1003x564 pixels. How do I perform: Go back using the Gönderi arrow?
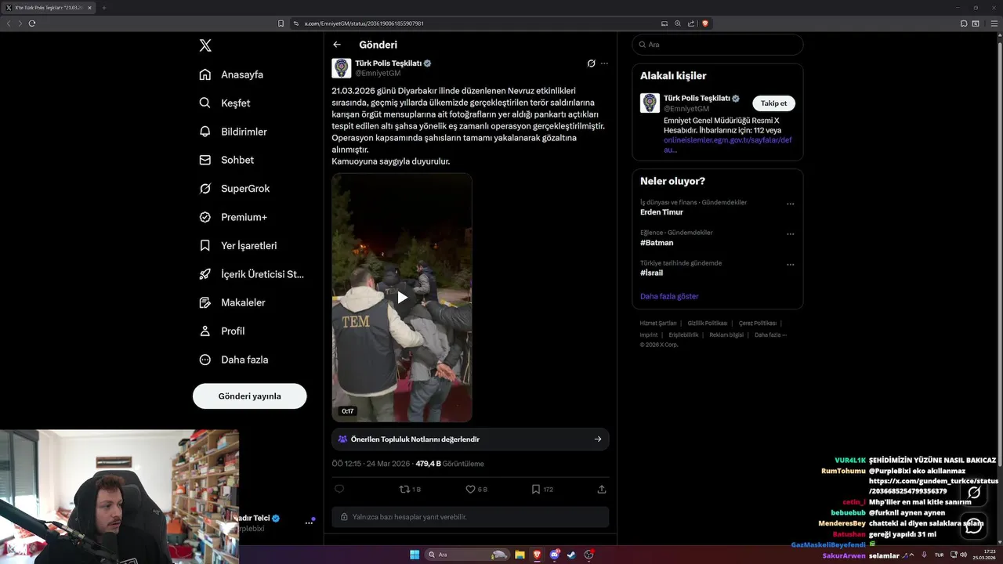337,45
